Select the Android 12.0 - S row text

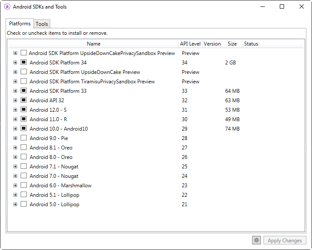coord(48,110)
